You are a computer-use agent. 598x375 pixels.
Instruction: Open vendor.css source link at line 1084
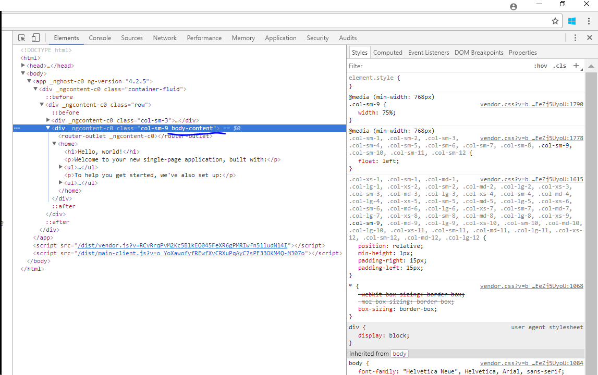click(x=531, y=363)
